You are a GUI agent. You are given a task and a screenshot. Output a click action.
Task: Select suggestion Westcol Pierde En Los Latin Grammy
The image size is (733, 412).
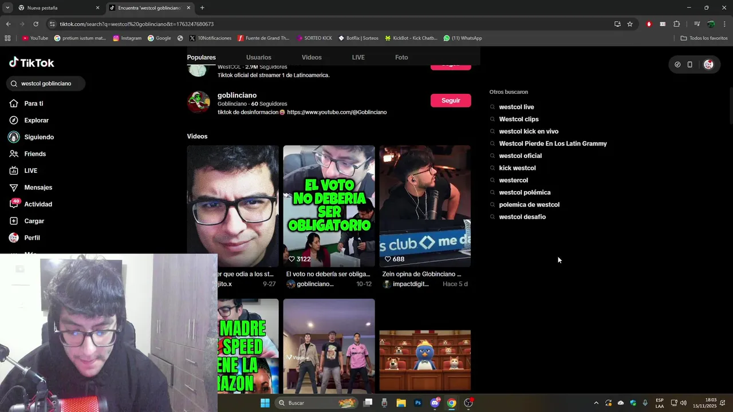(x=553, y=144)
